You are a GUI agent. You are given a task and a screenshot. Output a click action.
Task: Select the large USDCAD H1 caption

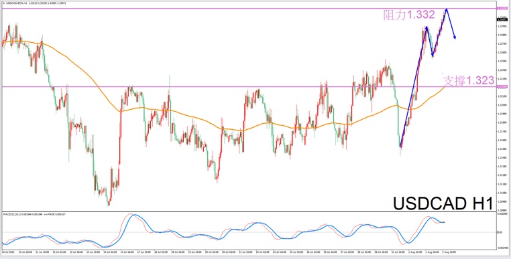pos(443,203)
